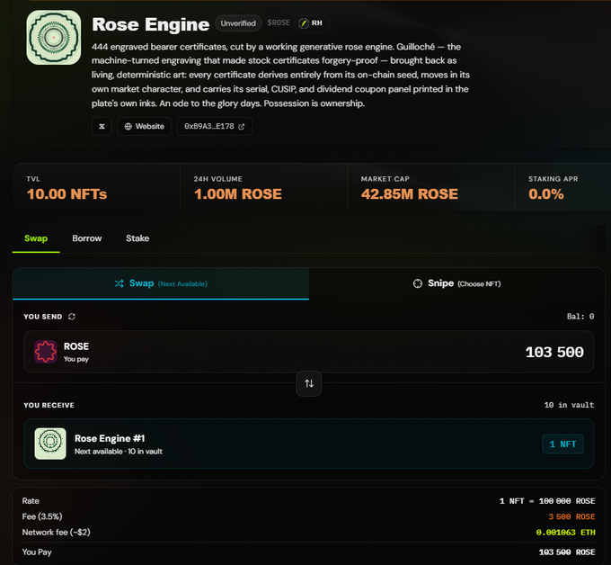Switch to the Borrow tab
Viewport: 611px width, 565px height.
(x=87, y=238)
